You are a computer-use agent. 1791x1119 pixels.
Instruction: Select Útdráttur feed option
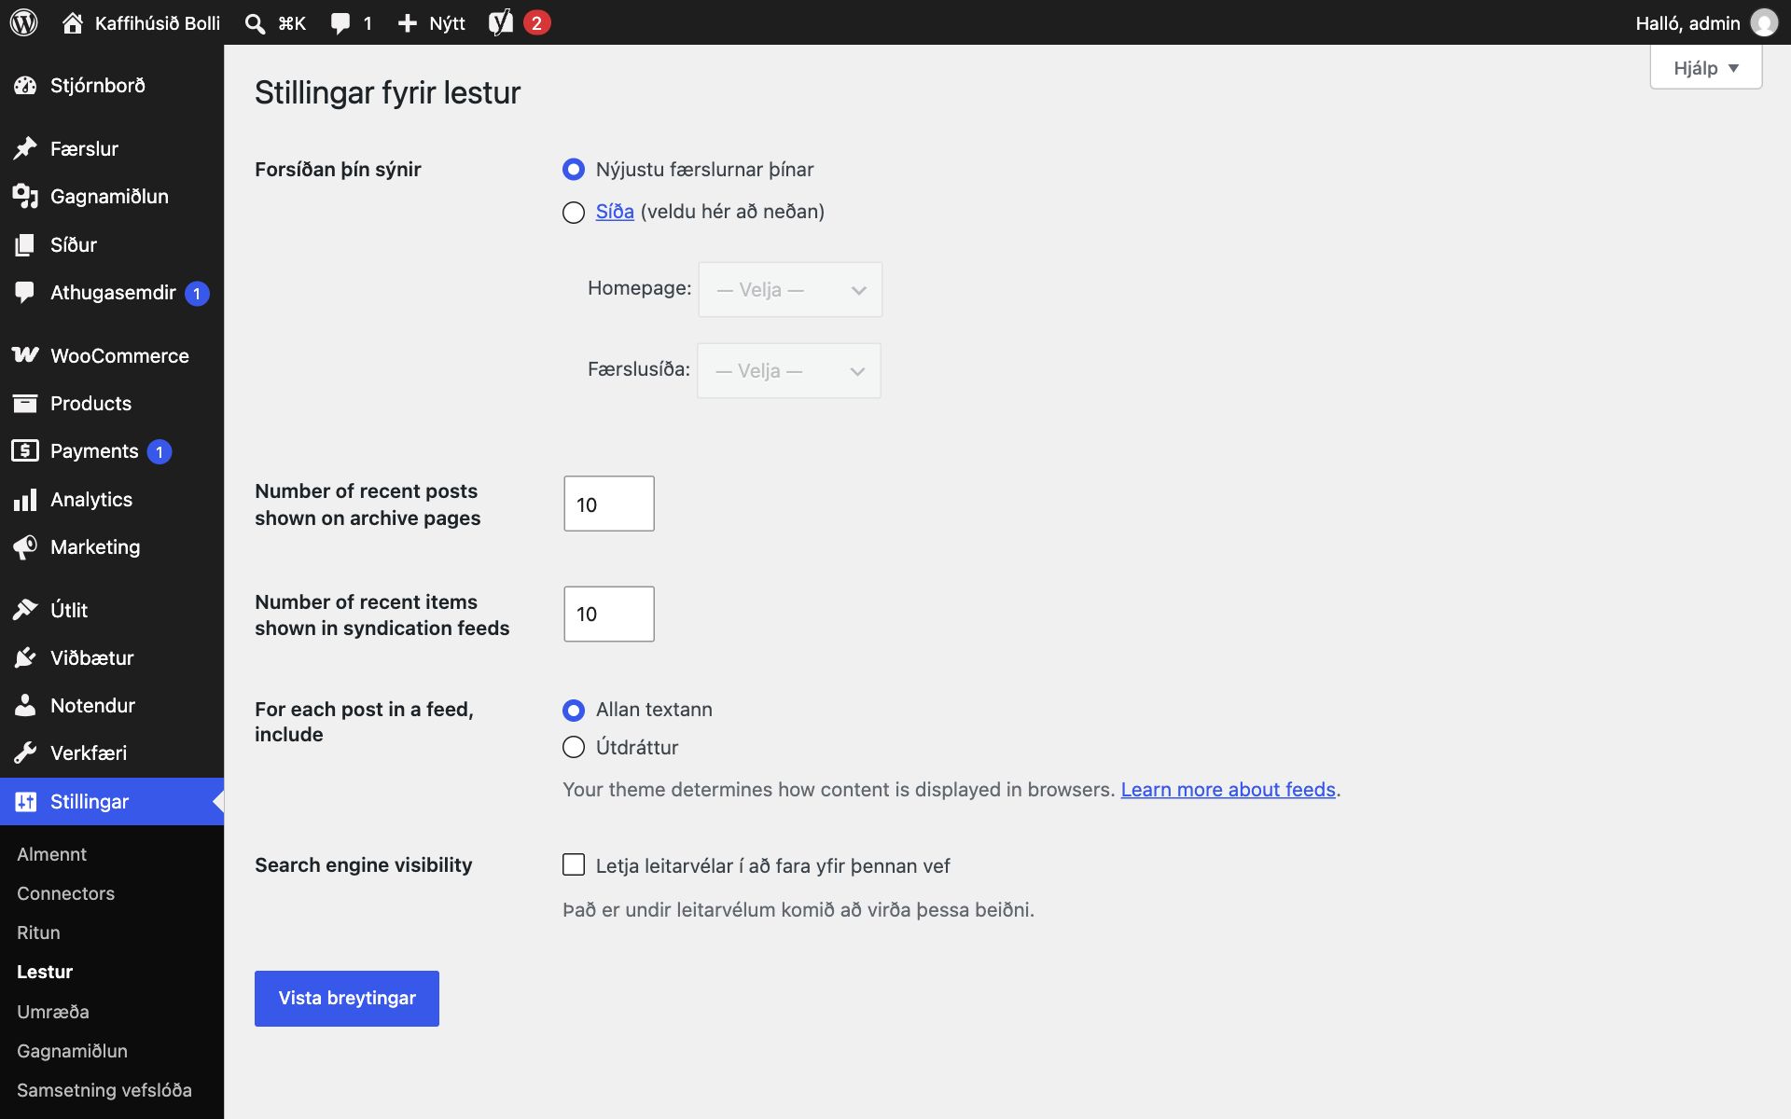(574, 748)
